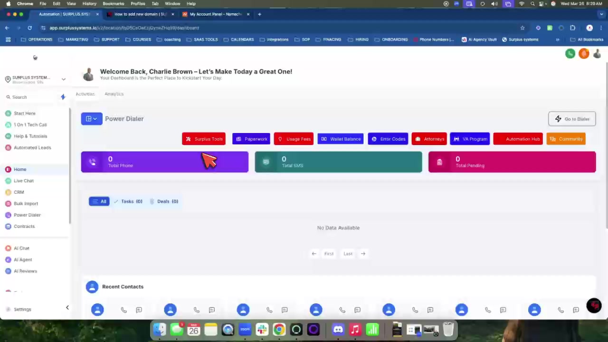Image resolution: width=608 pixels, height=342 pixels.
Task: Click message icon for first recent contact
Action: [139, 310]
